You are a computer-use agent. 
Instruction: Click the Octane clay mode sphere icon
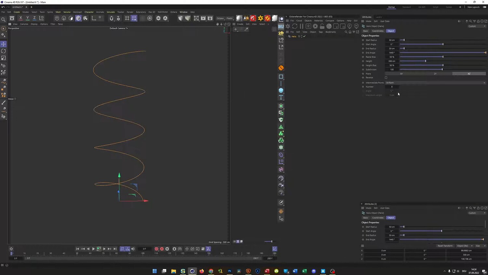[x=329, y=26]
